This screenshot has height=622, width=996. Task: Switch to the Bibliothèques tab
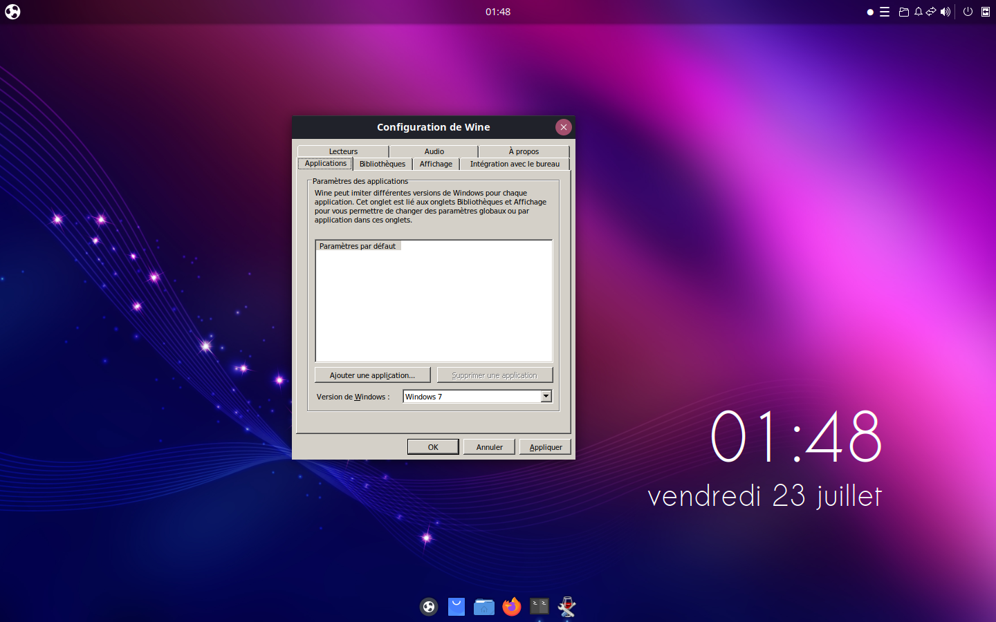(x=382, y=164)
